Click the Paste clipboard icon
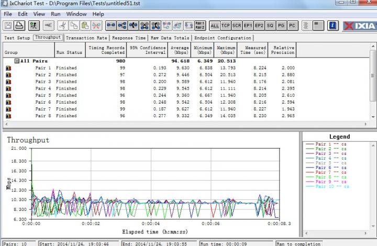The width and height of the screenshot is (377, 246). pos(85,26)
